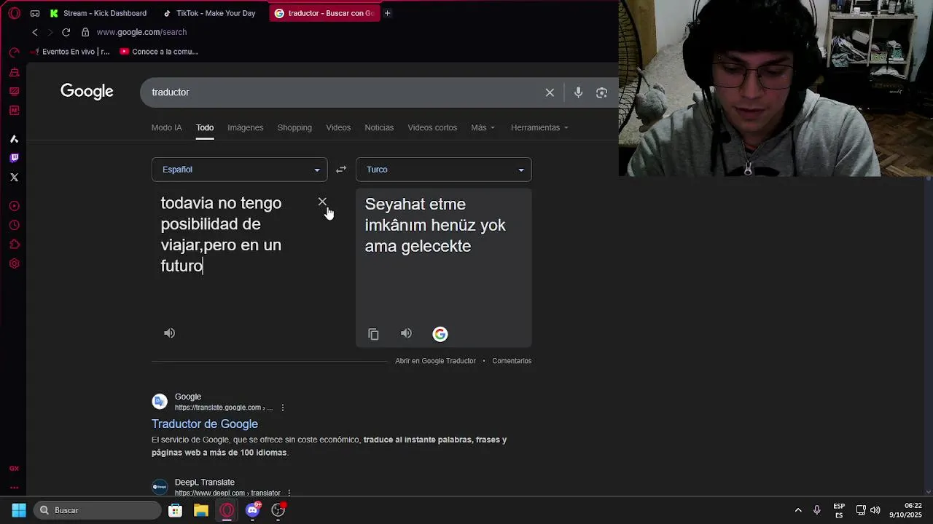This screenshot has height=524, width=933.
Task: Click the Windows taskbar Buscar search box
Action: point(97,510)
